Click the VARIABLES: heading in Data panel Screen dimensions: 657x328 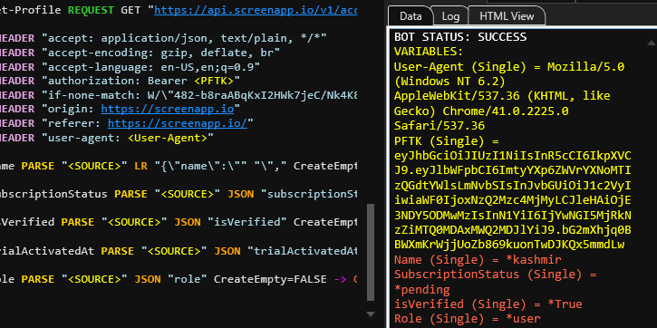pos(429,52)
